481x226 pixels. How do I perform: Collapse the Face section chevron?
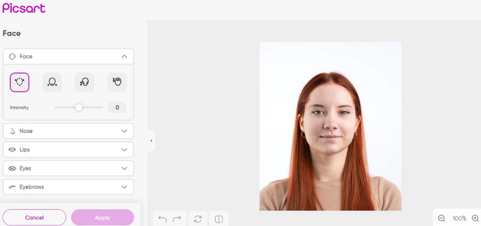124,56
